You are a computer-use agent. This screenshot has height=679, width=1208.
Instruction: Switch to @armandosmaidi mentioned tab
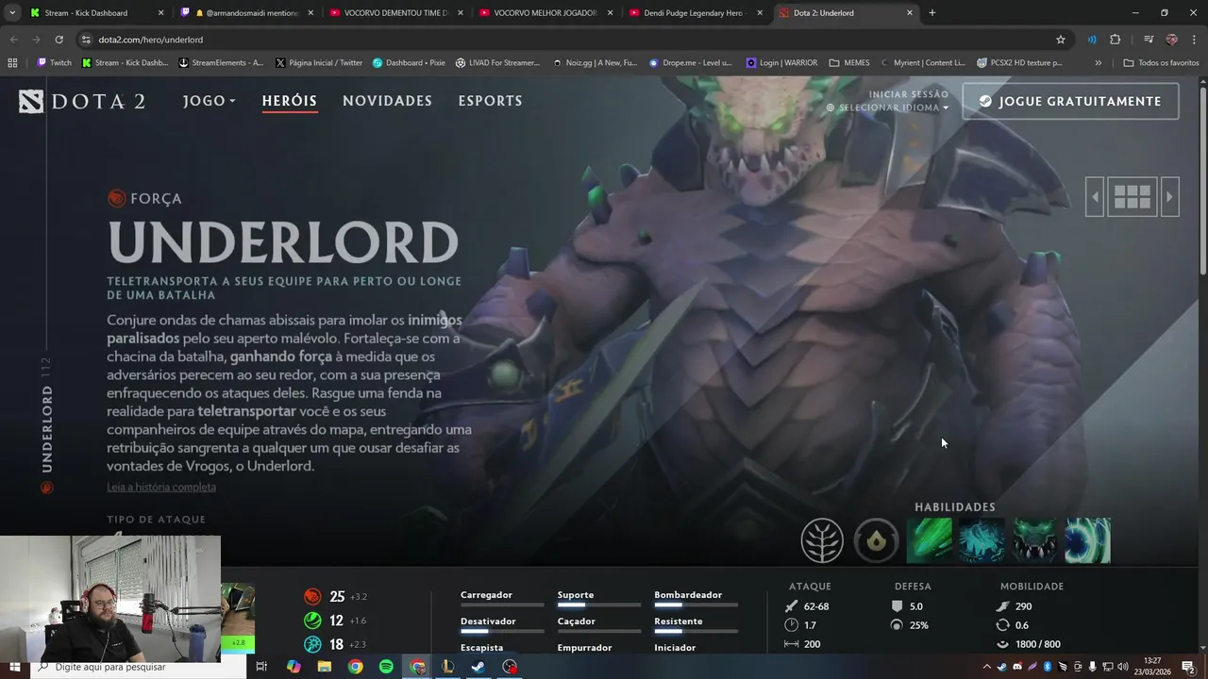click(x=247, y=13)
